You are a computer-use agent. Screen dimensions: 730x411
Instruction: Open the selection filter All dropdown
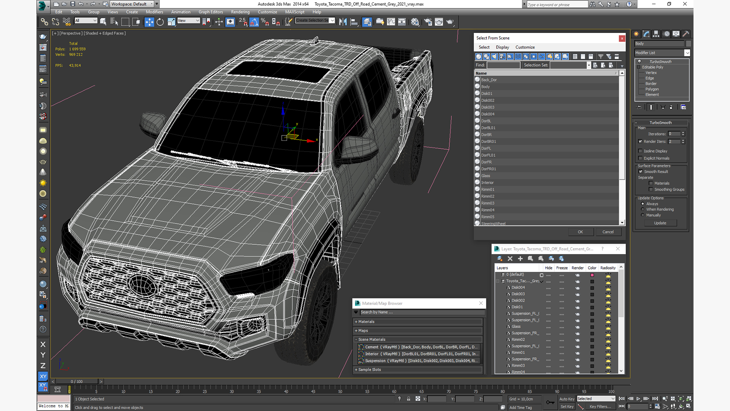click(x=86, y=21)
